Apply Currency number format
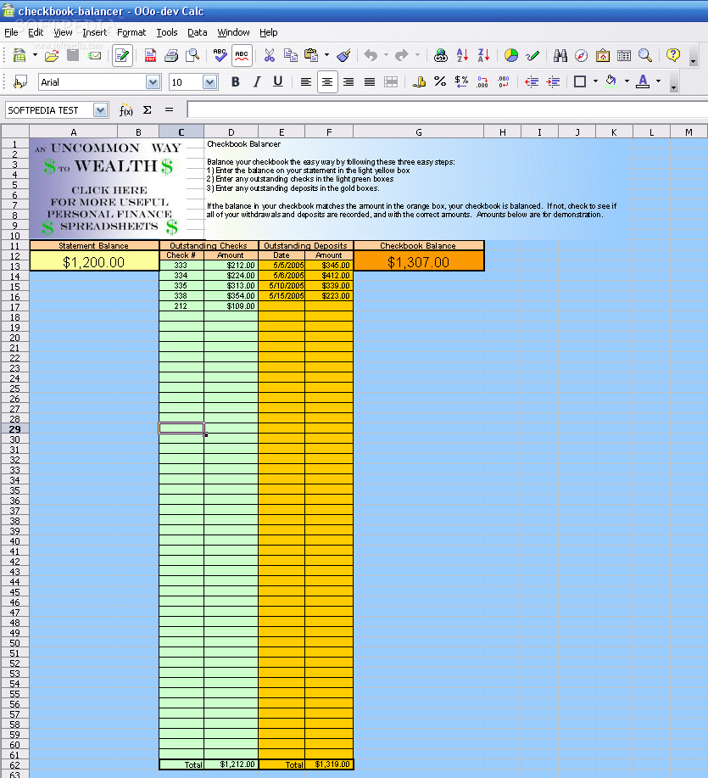Image resolution: width=708 pixels, height=778 pixels. pos(419,81)
